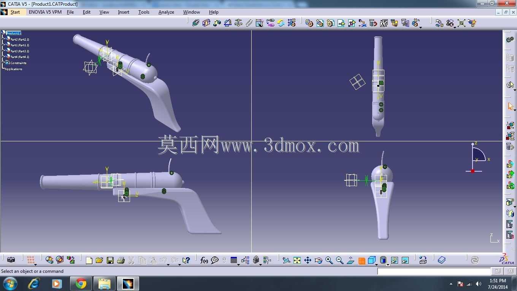Click the orange Multi-View icon

click(362, 261)
